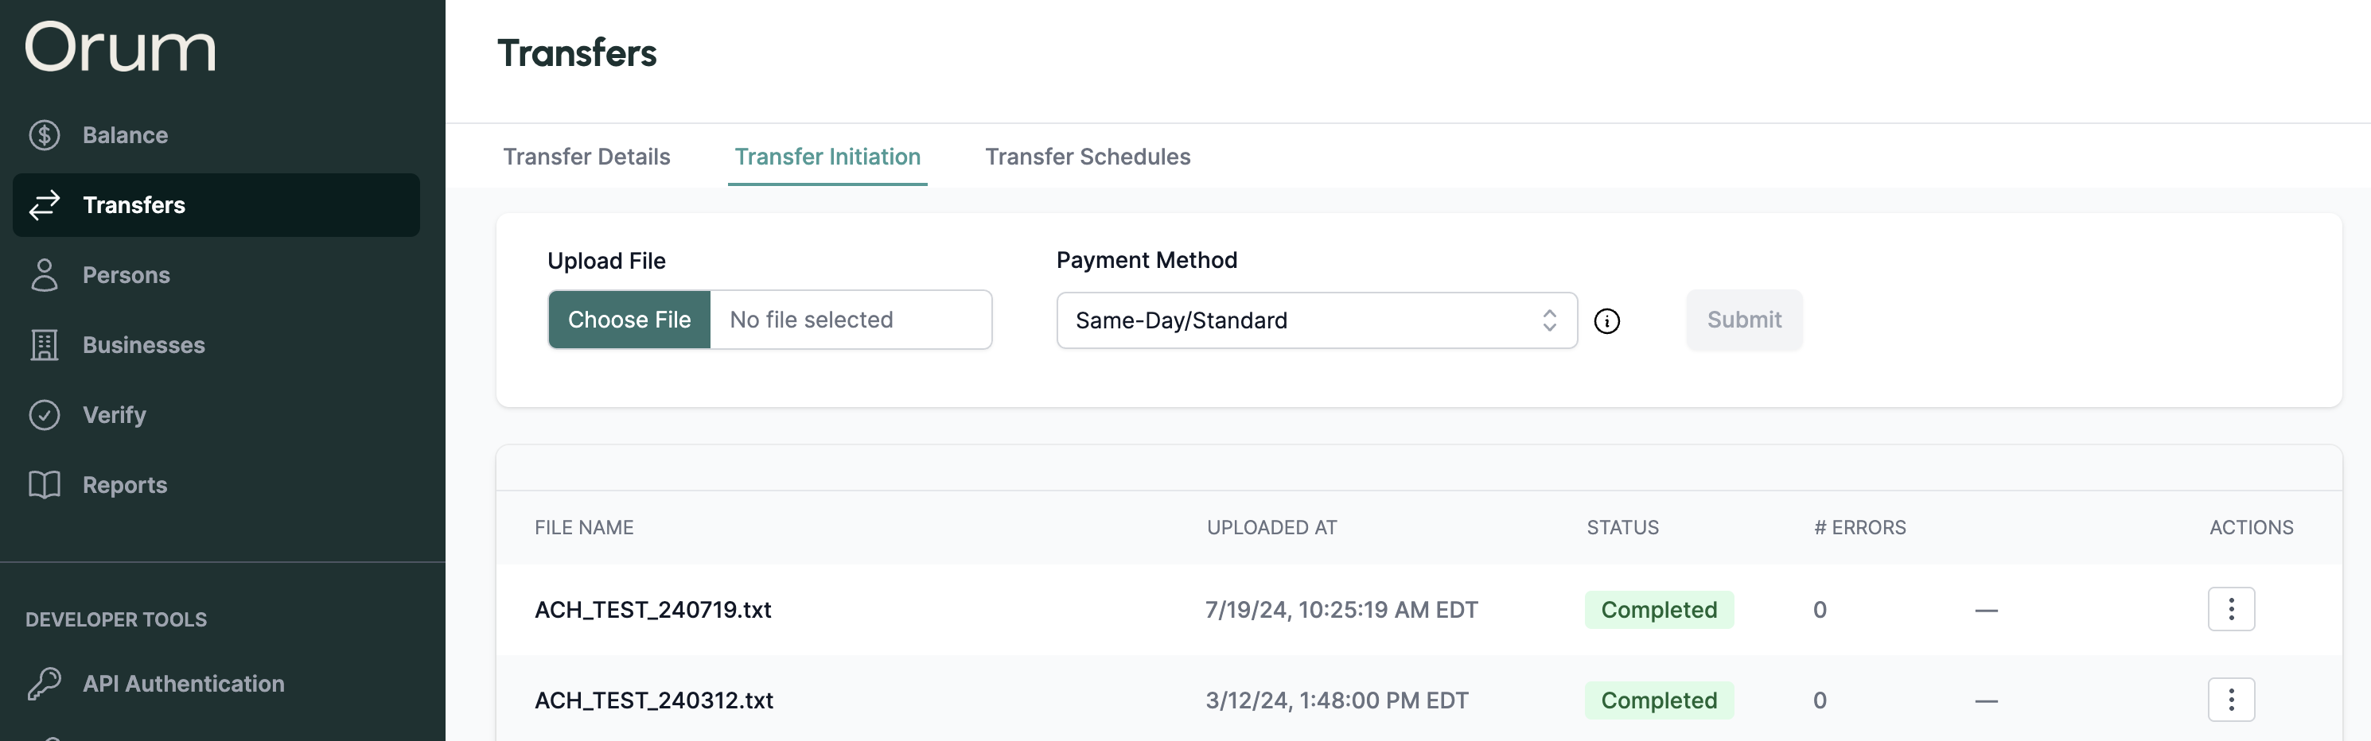Open the Payment Method dropdown
This screenshot has width=2371, height=741.
coord(1316,321)
